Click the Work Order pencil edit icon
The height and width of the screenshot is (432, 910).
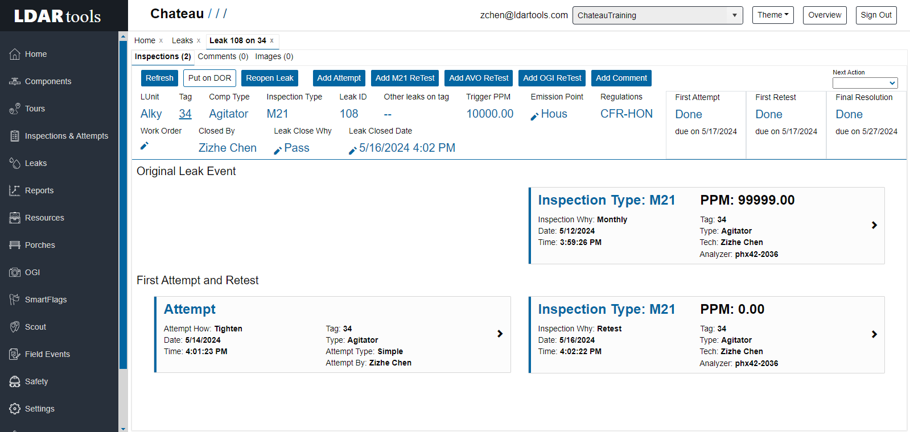point(145,146)
